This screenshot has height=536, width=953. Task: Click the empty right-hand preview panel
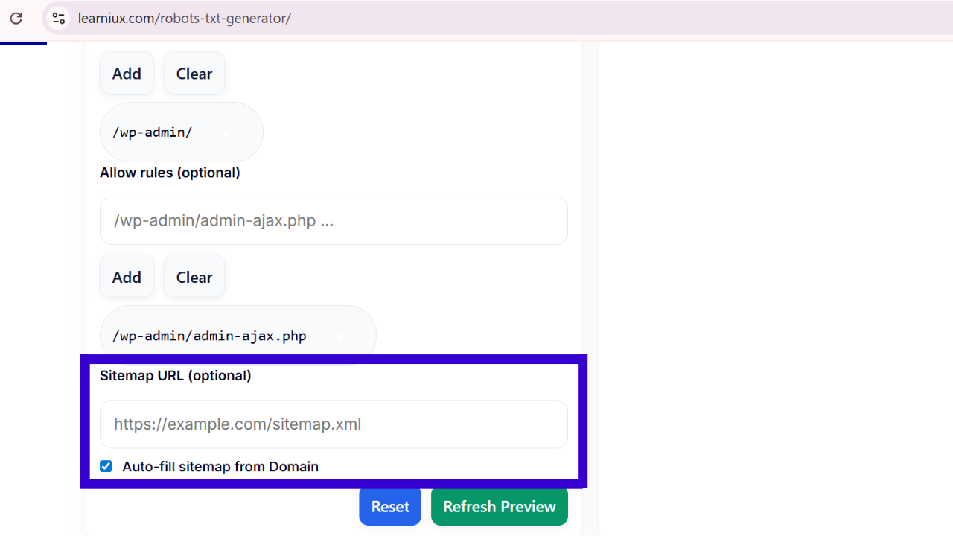(774, 283)
